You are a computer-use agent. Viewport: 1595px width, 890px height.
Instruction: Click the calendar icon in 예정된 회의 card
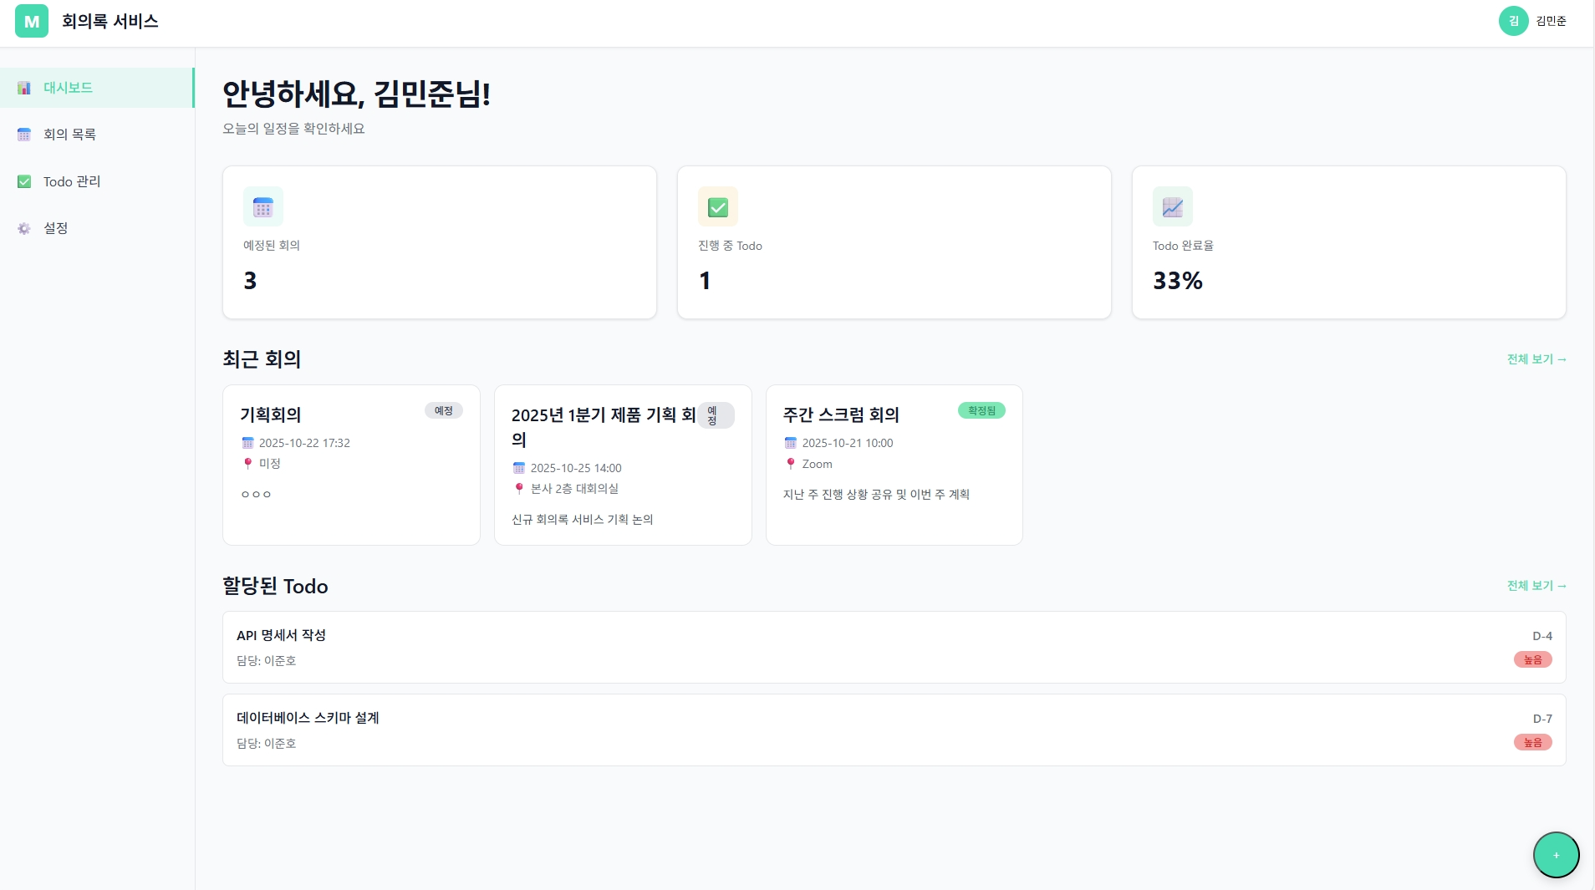[x=263, y=206]
